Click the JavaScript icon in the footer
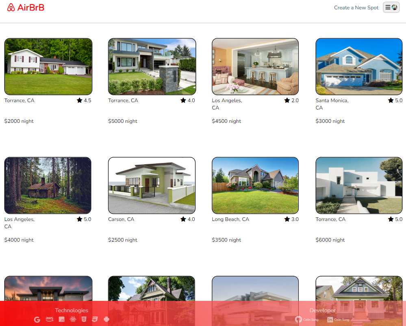The height and width of the screenshot is (326, 406). pyautogui.click(x=62, y=320)
